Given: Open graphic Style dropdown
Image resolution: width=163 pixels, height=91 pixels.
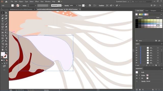Looking at the screenshot, I should pos(86,6).
